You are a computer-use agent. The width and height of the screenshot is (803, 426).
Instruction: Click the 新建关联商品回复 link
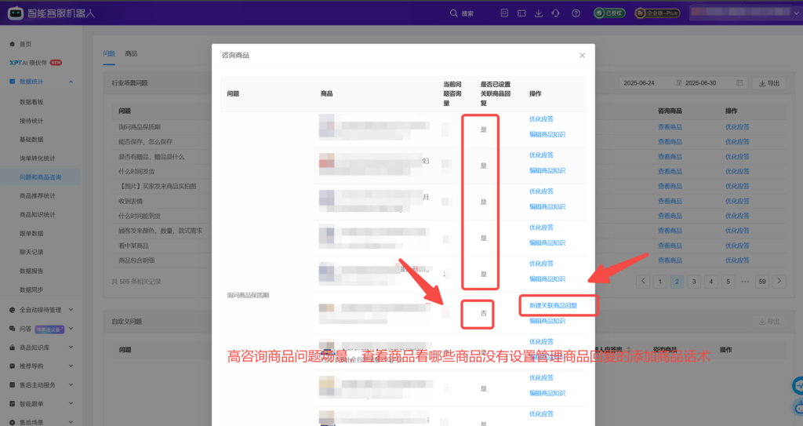tap(553, 304)
